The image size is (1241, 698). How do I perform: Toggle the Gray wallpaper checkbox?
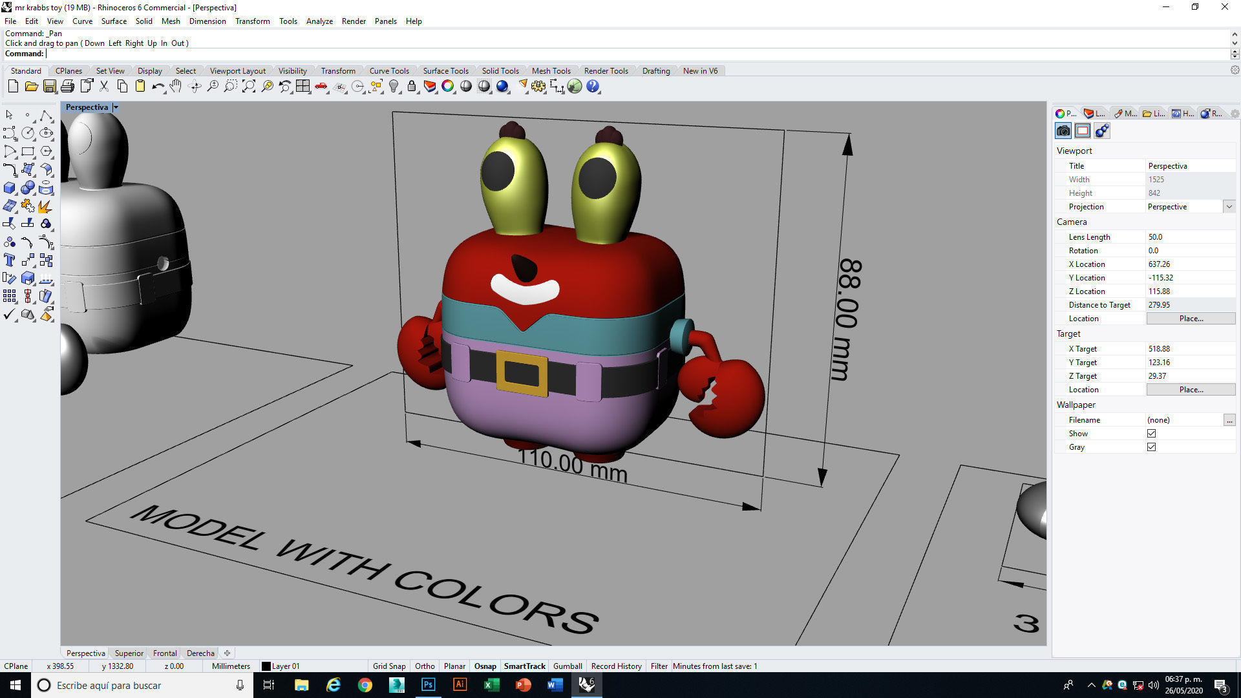[x=1151, y=447]
